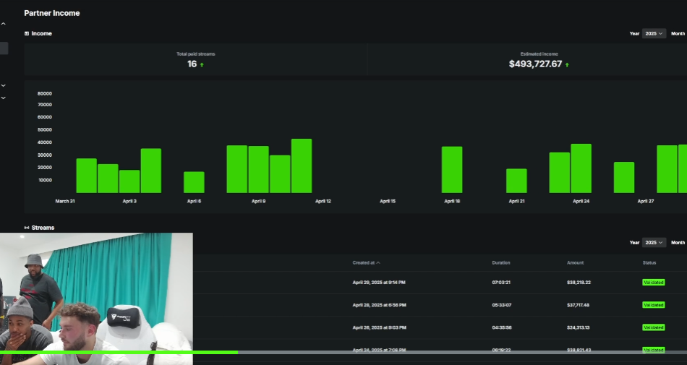Expand the lower collapsed sidebar down chevron
This screenshot has height=365, width=687.
3,98
